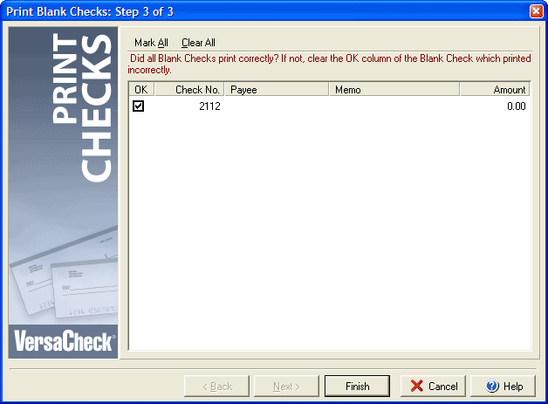Click the sample checks illustration
548x404 pixels.
click(64, 274)
